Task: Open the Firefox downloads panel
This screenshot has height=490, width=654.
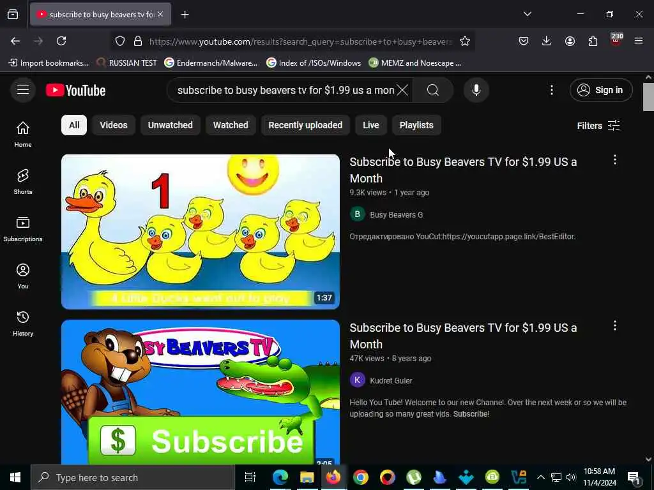Action: 547,41
